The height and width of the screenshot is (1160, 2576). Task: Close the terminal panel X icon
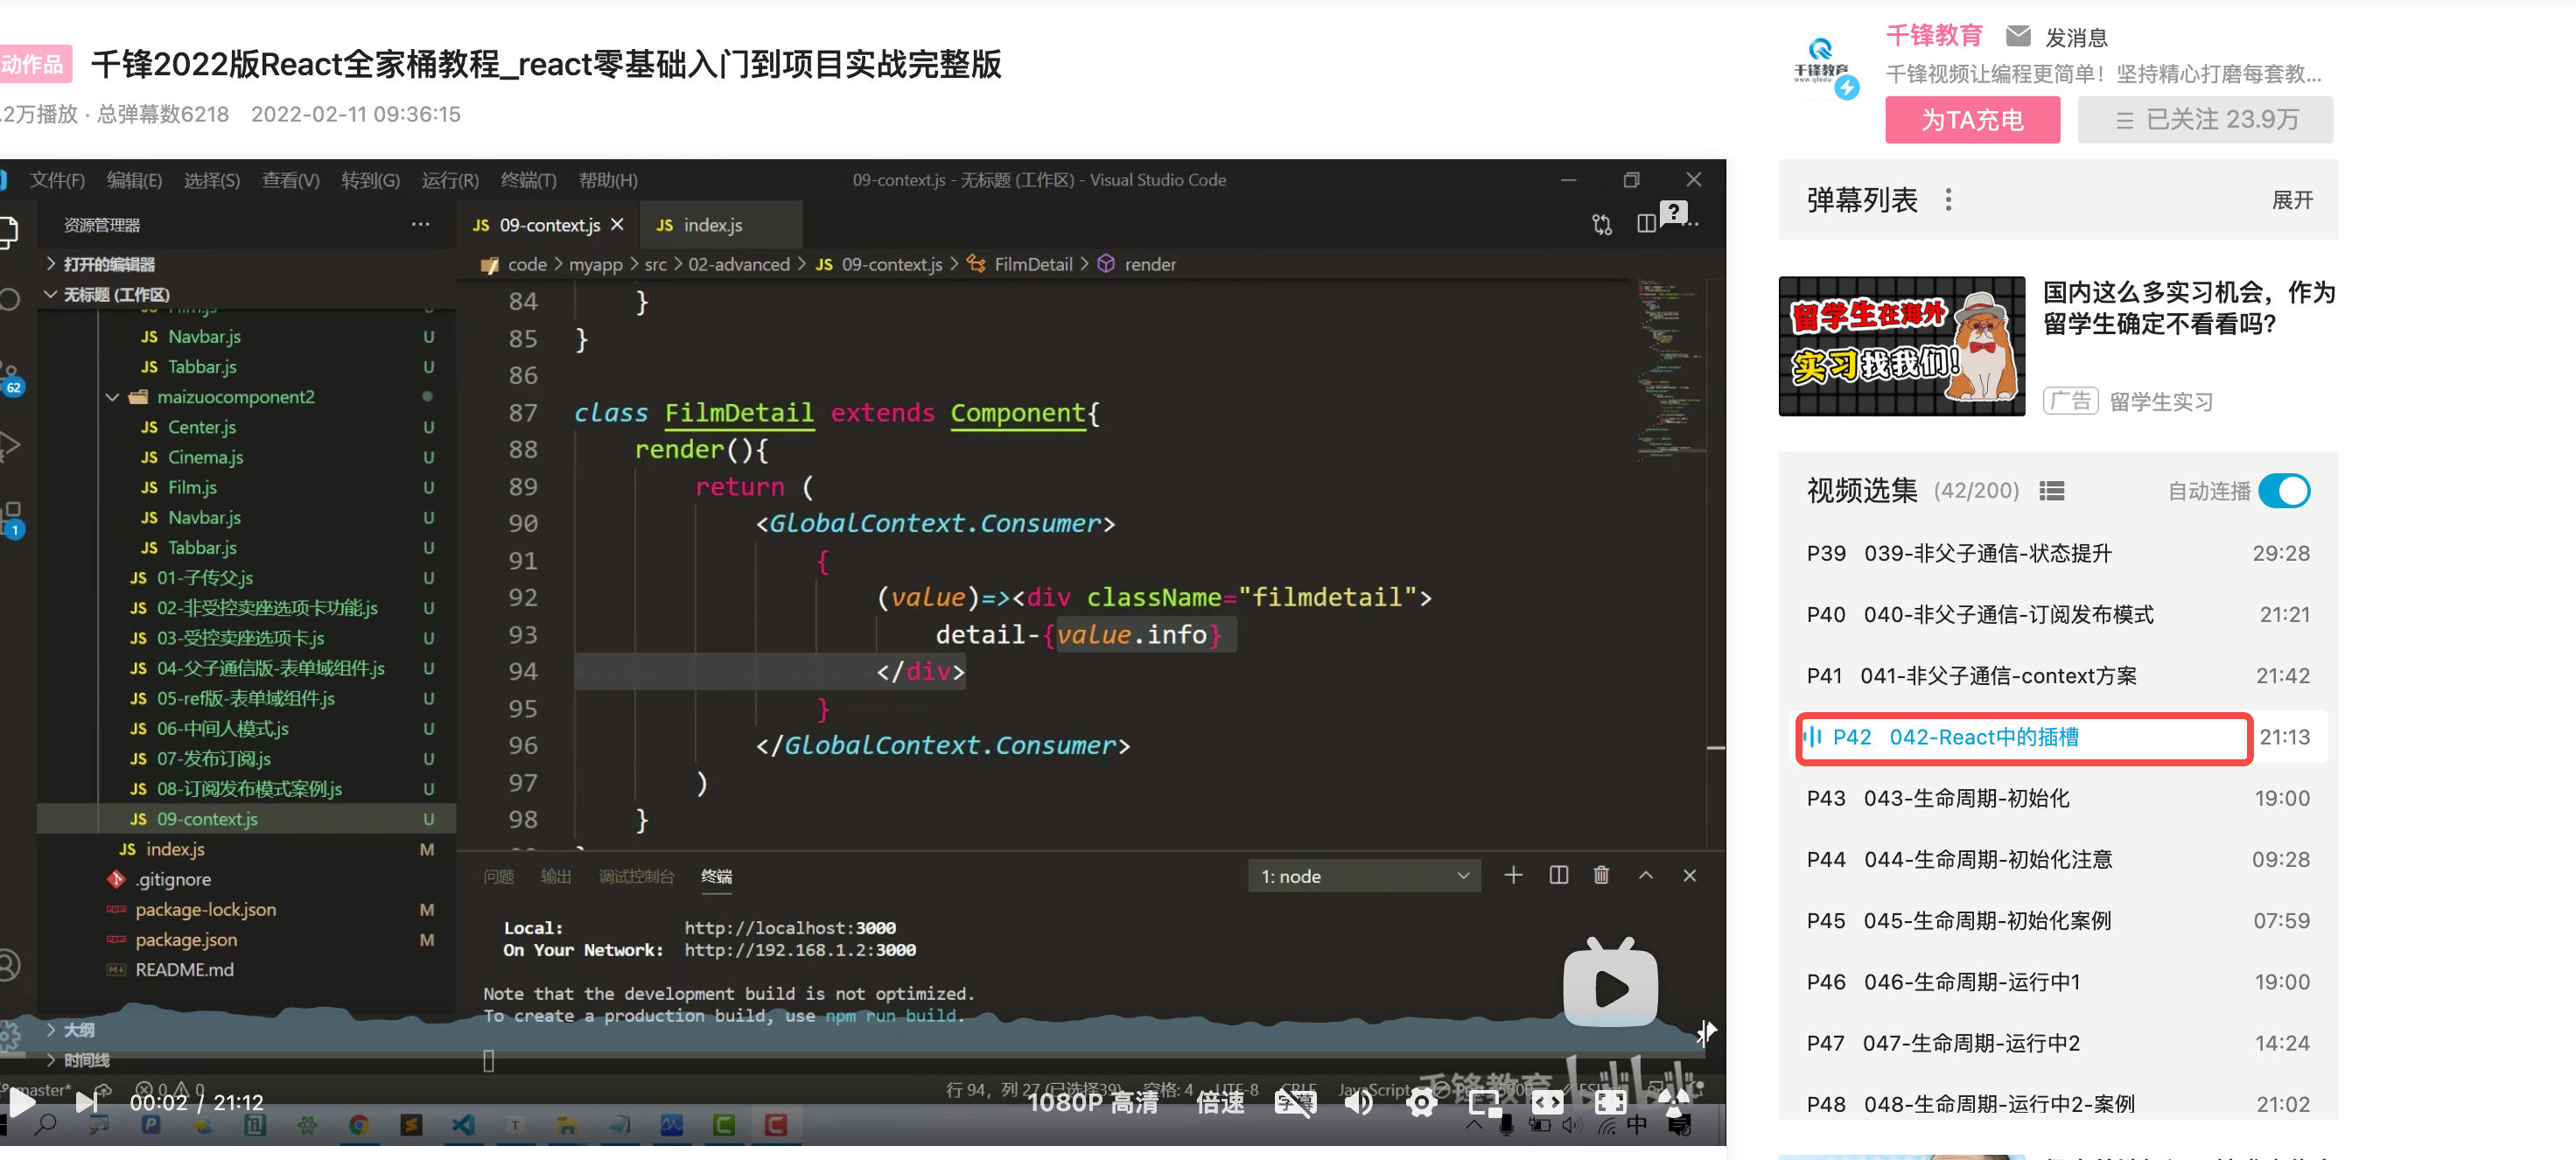click(1690, 875)
